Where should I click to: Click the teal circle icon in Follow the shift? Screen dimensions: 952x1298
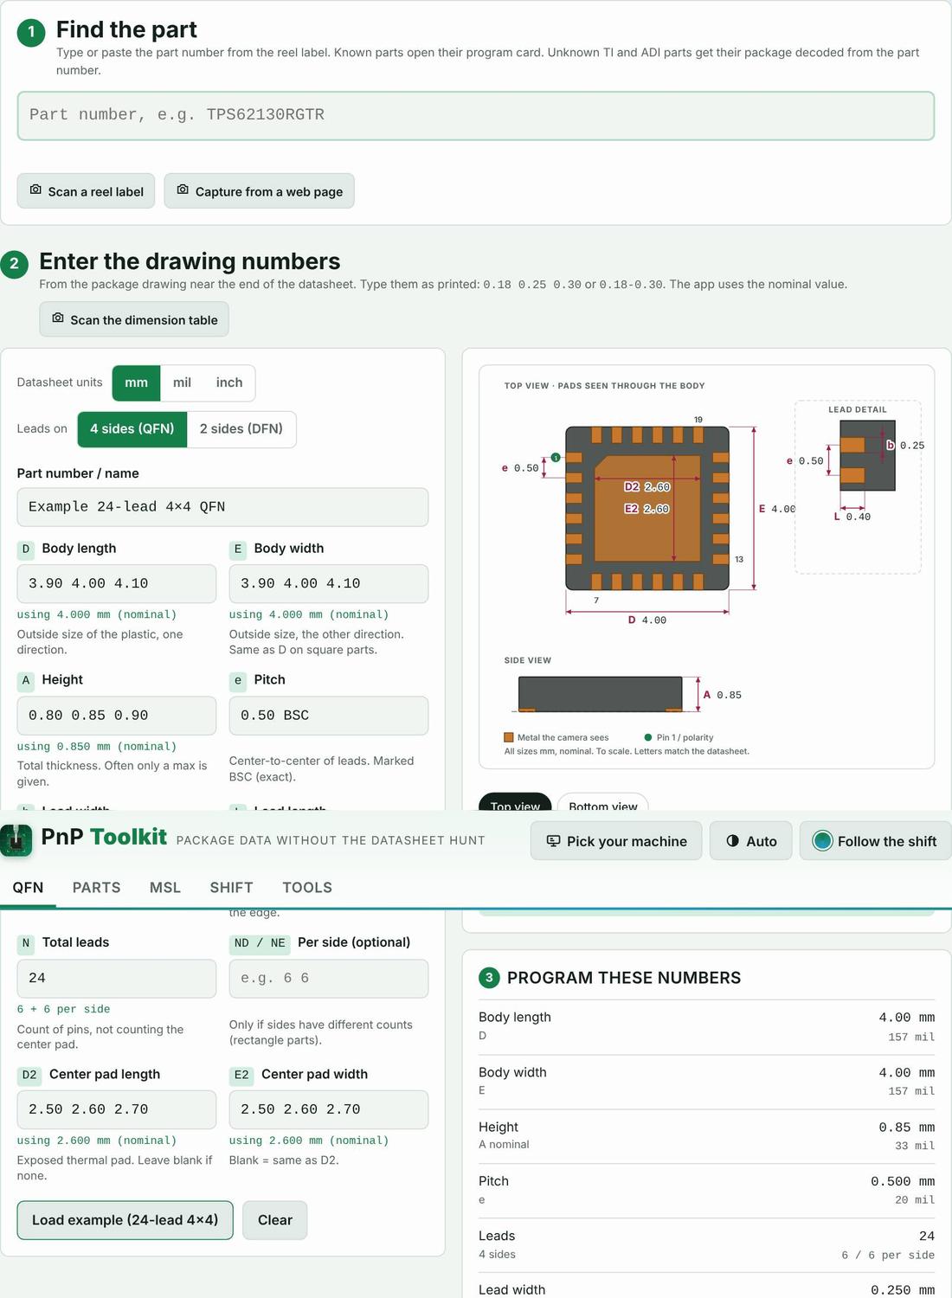click(x=822, y=841)
